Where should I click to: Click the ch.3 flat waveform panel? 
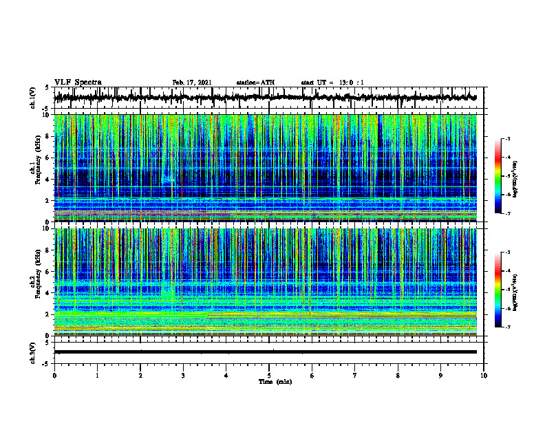coord(269,353)
